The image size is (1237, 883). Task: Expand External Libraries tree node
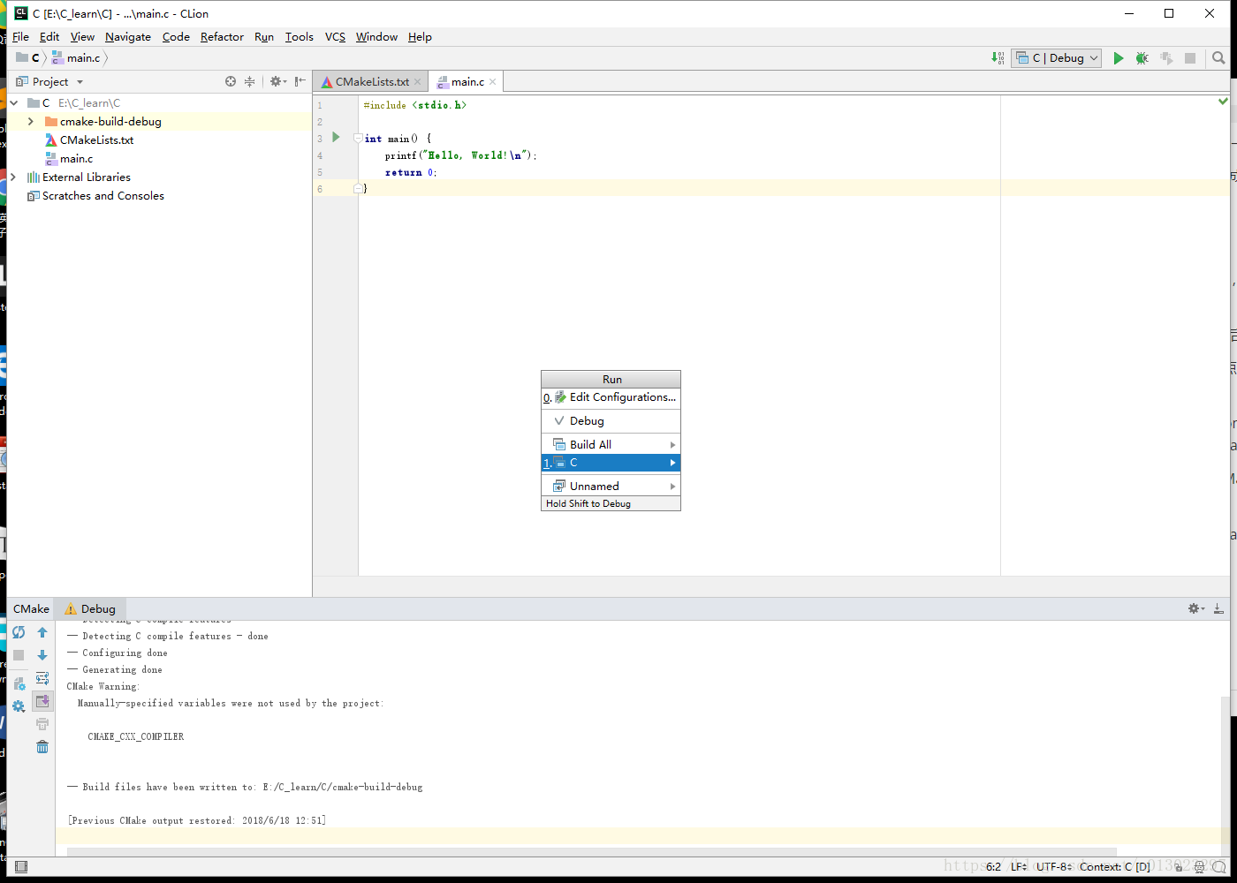[x=13, y=177]
